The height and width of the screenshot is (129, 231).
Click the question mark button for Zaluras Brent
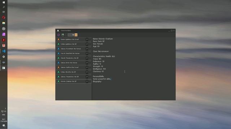(87, 63)
